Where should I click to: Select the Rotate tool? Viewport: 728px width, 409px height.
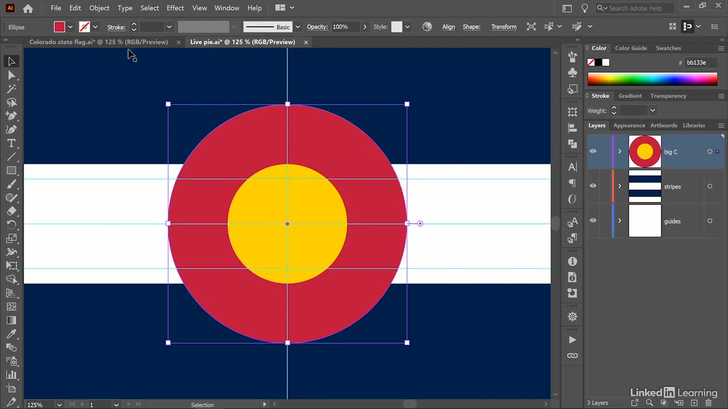(11, 225)
